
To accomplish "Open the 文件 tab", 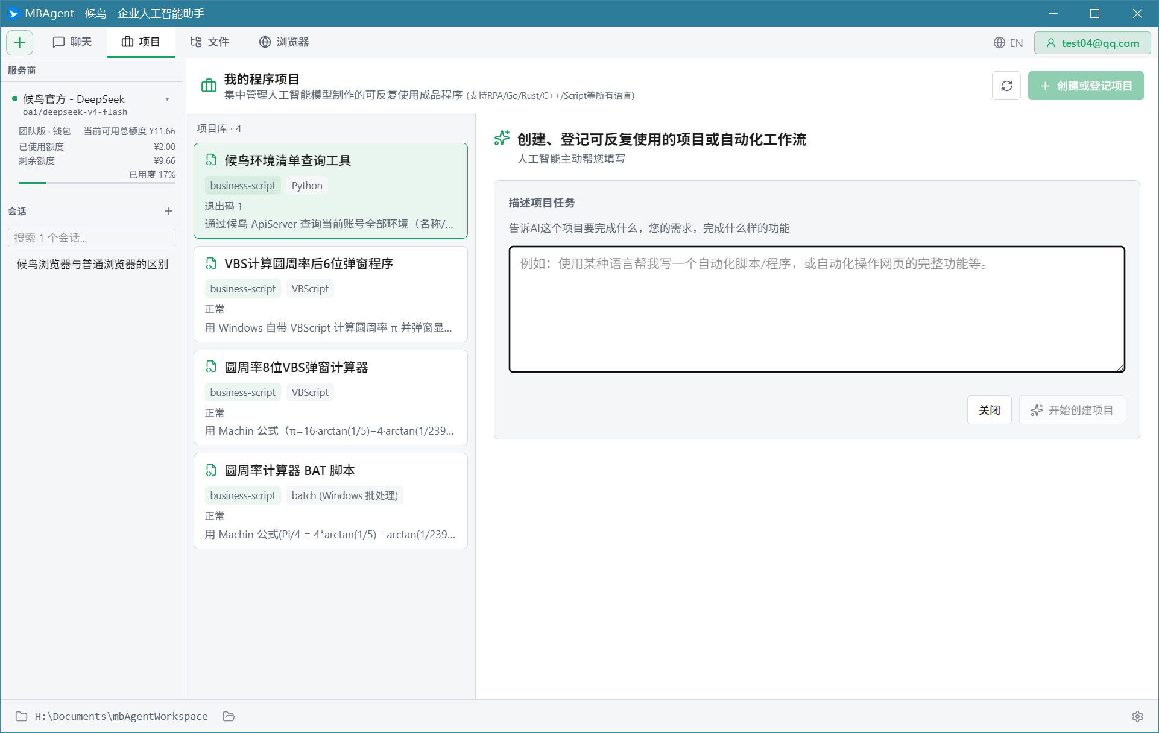I will point(209,42).
